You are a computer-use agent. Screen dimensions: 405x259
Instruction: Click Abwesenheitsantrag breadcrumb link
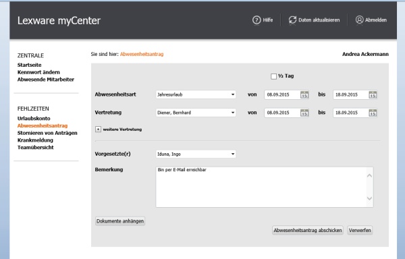(x=142, y=54)
